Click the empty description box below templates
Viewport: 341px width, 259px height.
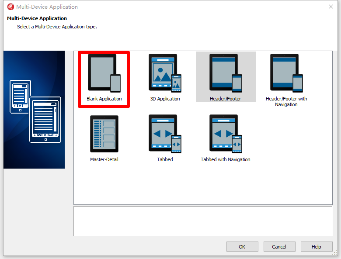(203, 221)
